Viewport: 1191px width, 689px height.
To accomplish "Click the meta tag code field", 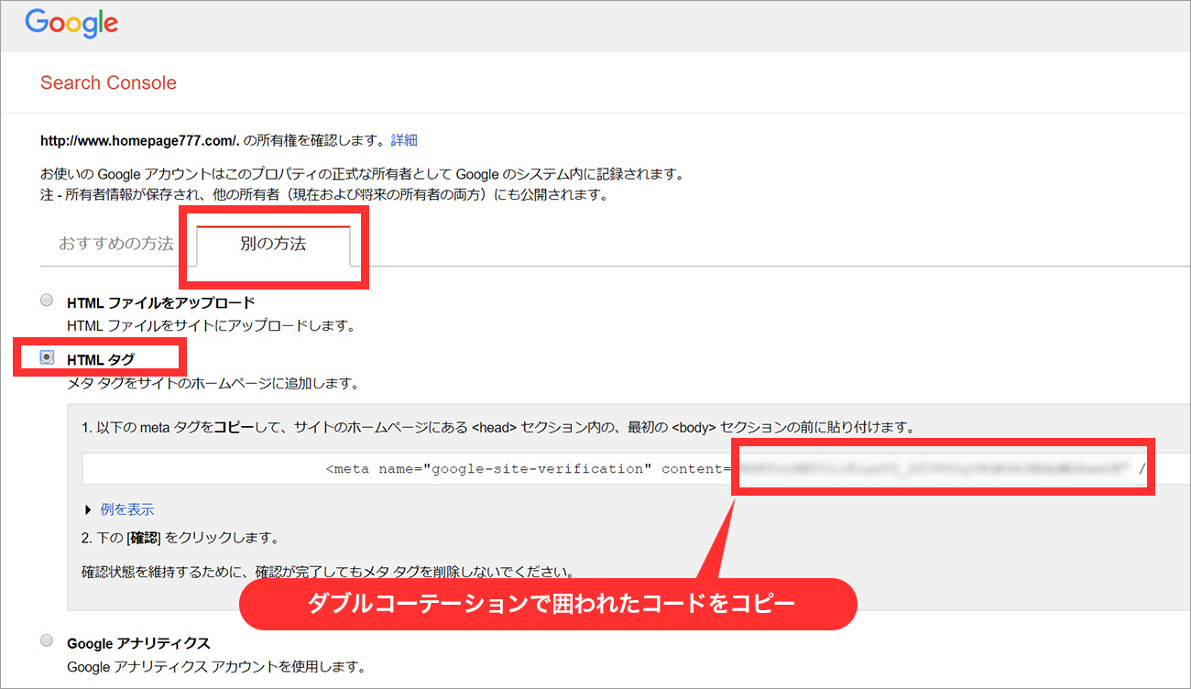I will tap(636, 468).
